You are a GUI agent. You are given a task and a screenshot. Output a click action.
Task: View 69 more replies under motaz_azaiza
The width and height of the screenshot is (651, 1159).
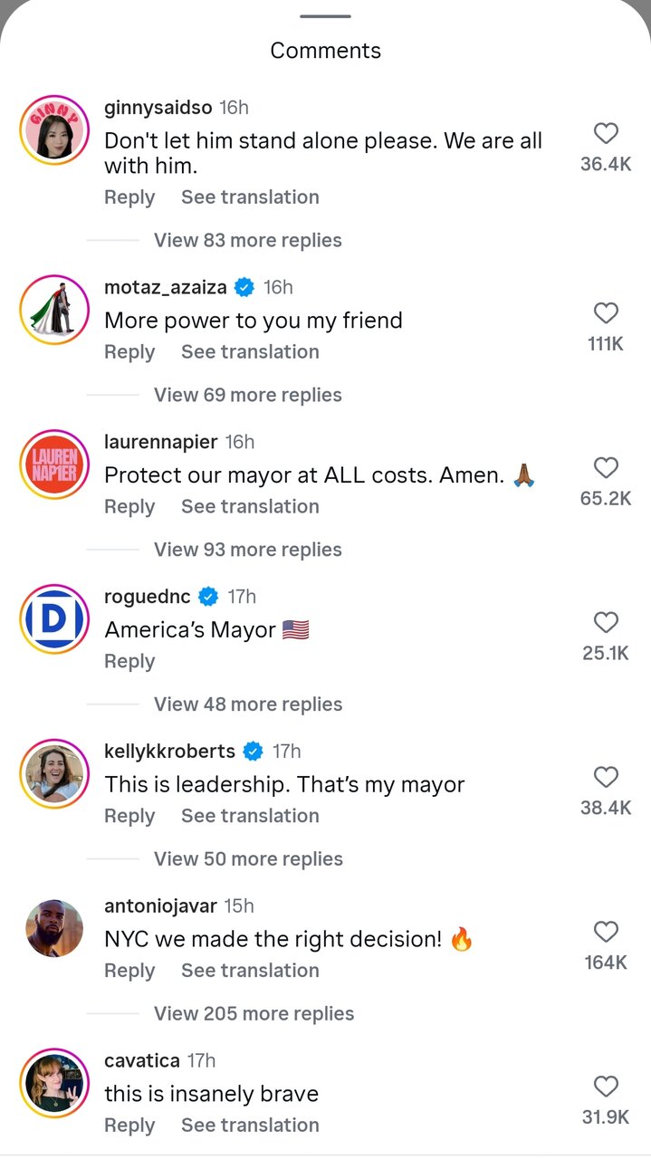click(x=248, y=395)
